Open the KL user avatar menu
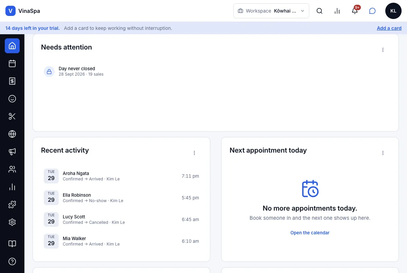Viewport: 407px width, 273px height. pos(393,11)
